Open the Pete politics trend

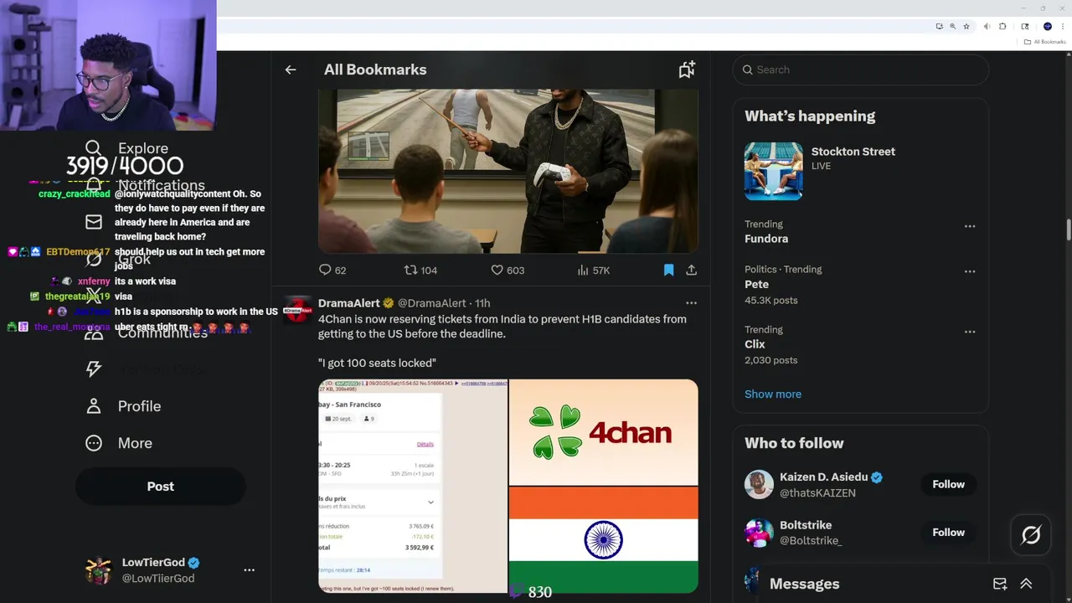756,284
